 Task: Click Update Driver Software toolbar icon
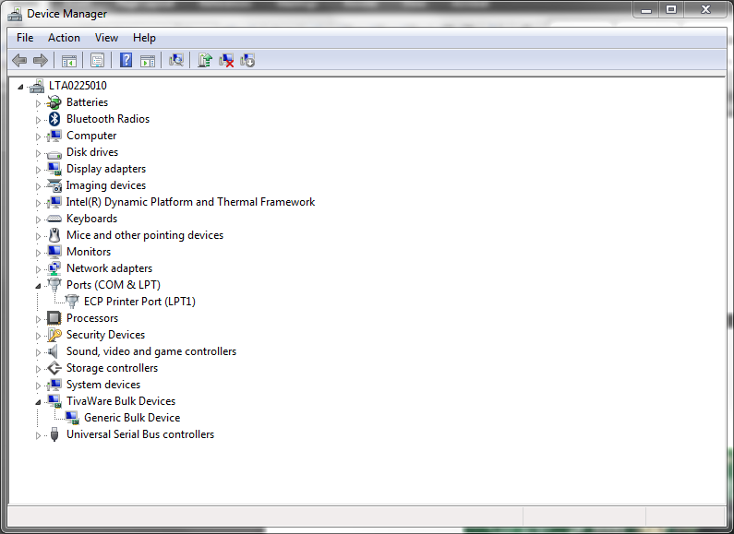pos(205,60)
